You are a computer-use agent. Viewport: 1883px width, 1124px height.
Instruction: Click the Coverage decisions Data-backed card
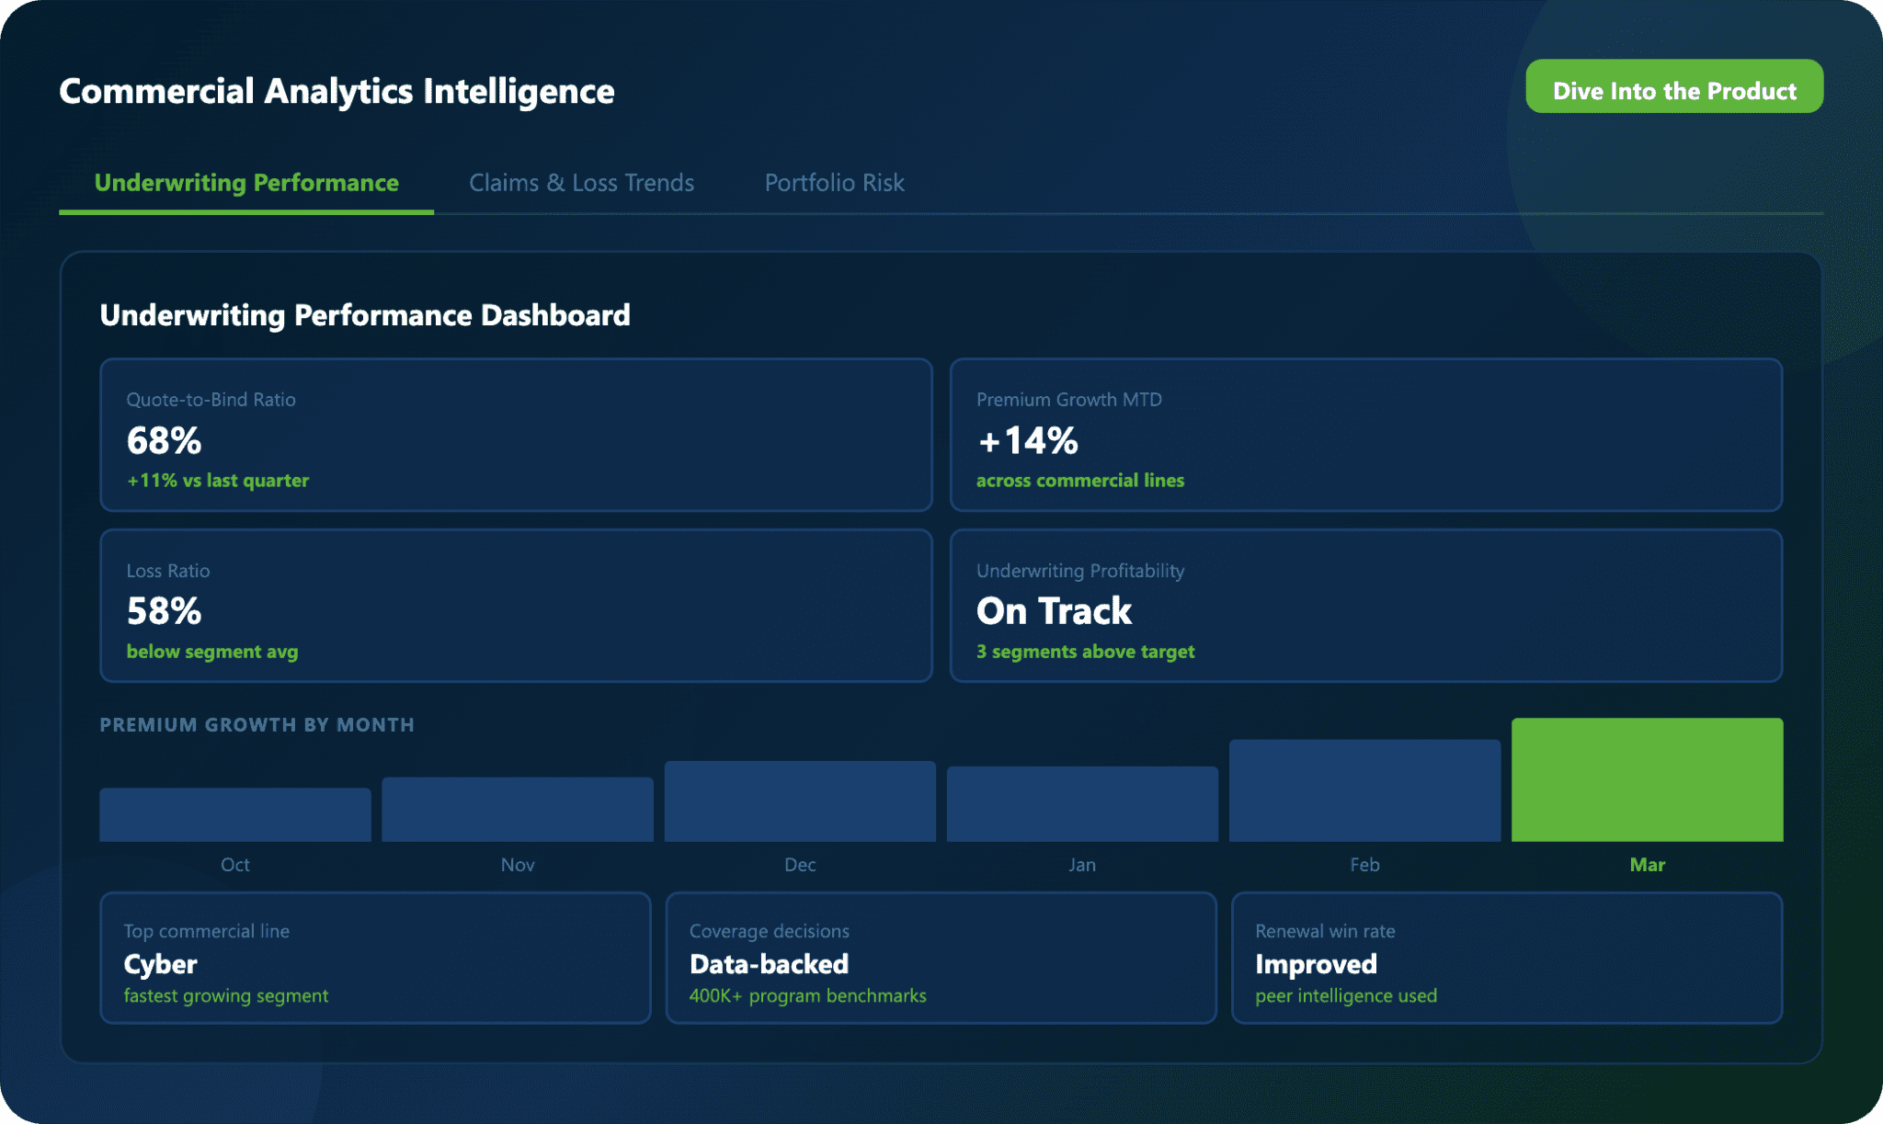tap(941, 958)
